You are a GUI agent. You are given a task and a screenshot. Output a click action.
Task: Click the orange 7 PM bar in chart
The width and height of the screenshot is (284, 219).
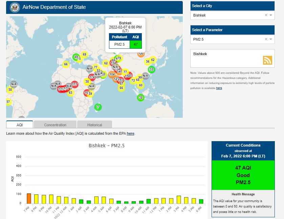point(29,198)
